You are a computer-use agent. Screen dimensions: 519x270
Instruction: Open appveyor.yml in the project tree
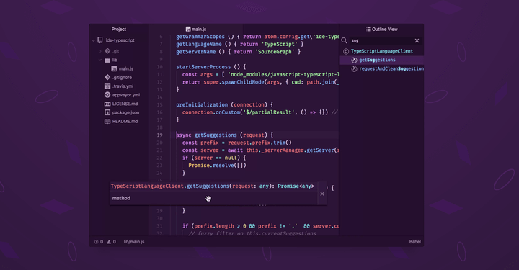(125, 95)
